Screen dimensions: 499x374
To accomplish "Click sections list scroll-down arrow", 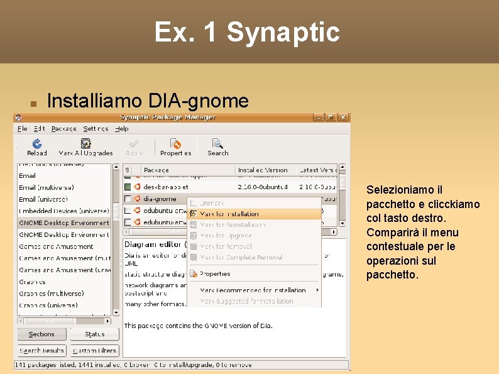I will click(x=116, y=312).
